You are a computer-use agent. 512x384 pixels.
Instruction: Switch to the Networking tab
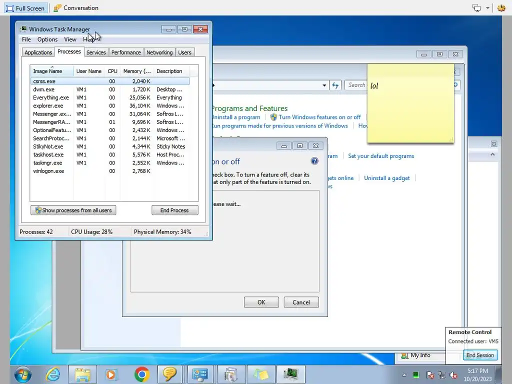tap(159, 52)
